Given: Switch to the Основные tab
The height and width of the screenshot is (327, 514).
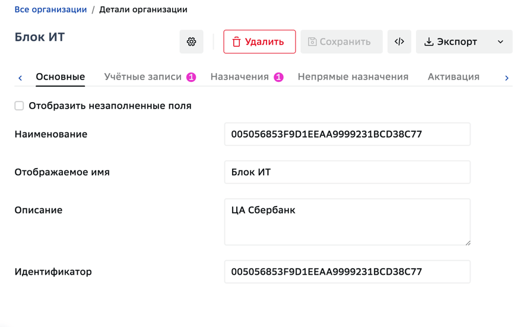Looking at the screenshot, I should coord(61,77).
